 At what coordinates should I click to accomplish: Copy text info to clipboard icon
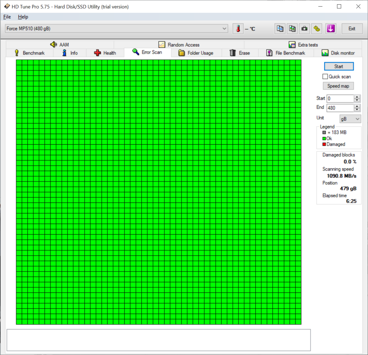pyautogui.click(x=280, y=29)
